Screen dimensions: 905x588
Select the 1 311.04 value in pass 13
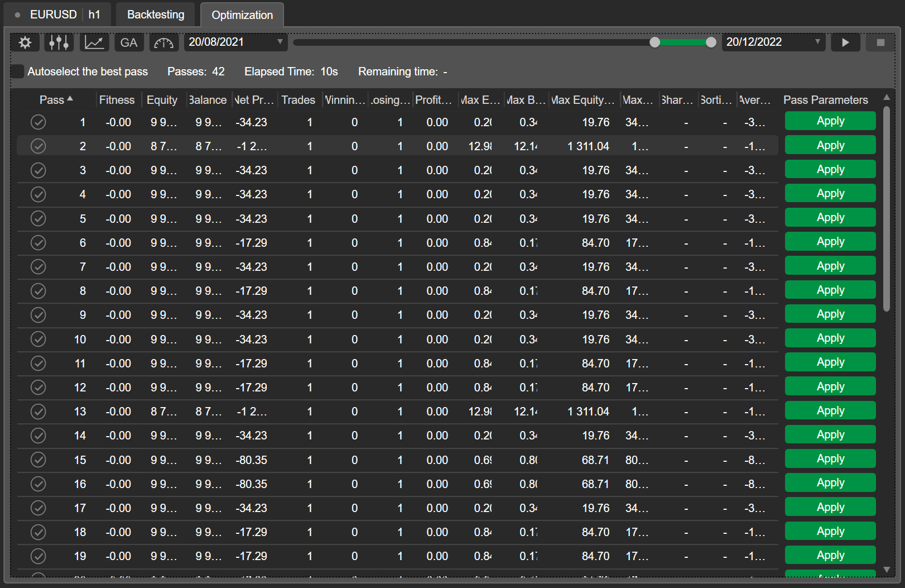coord(588,412)
